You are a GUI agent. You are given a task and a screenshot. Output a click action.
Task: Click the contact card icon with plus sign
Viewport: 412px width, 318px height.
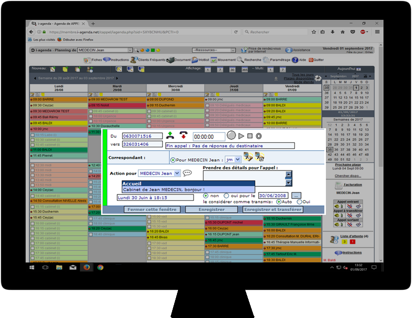click(260, 157)
